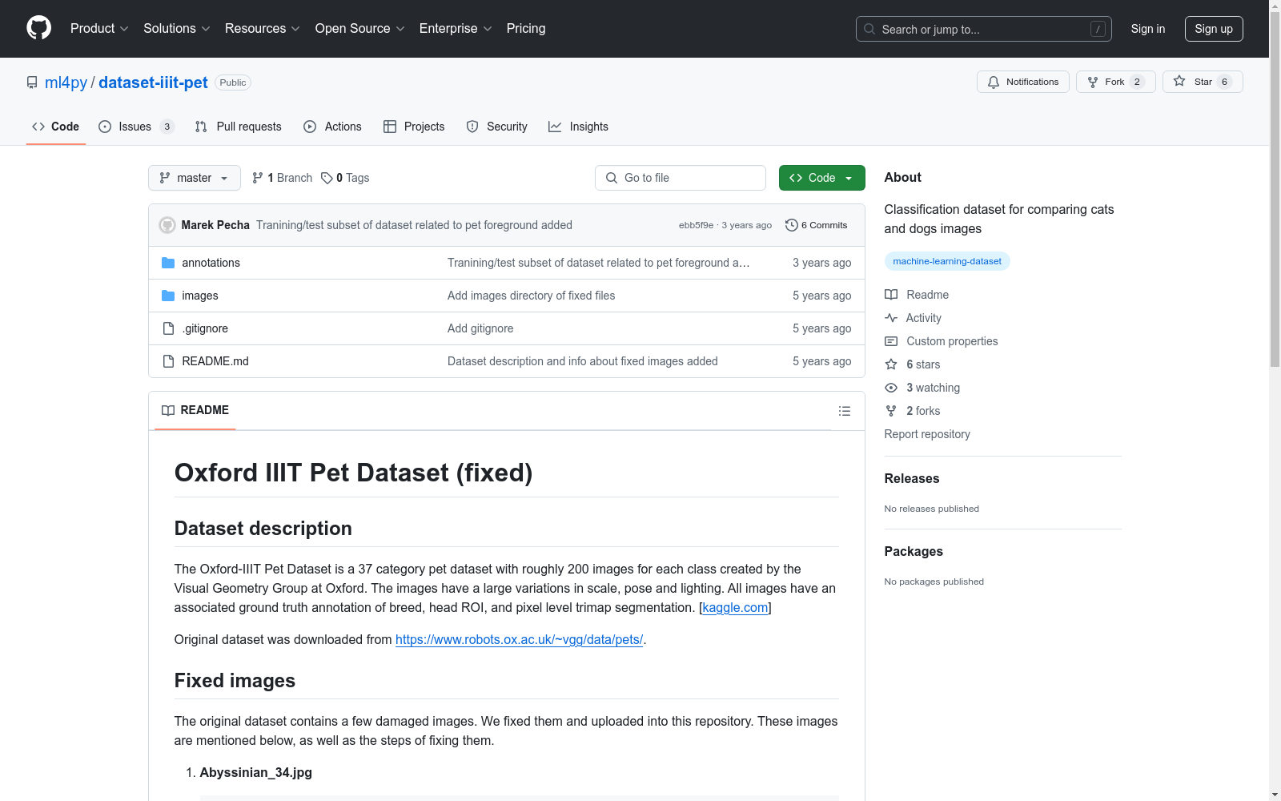The width and height of the screenshot is (1281, 801).
Task: Click the page vertical scrollbar
Action: [1275, 189]
